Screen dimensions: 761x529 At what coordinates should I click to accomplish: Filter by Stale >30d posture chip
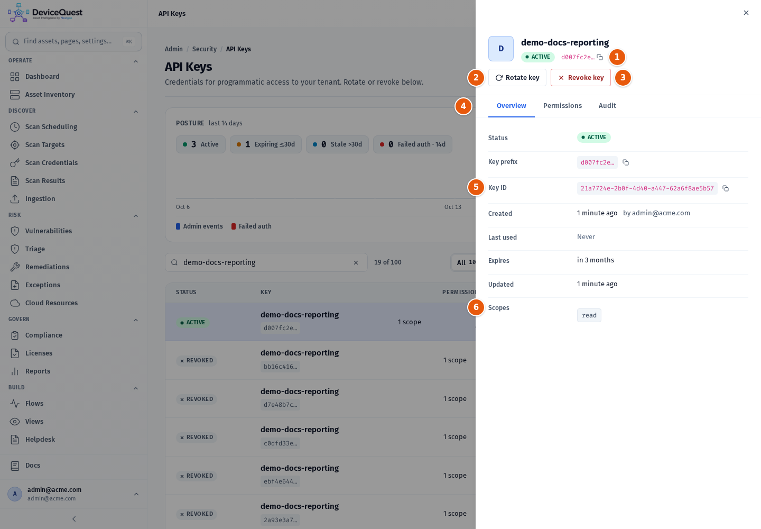[337, 144]
